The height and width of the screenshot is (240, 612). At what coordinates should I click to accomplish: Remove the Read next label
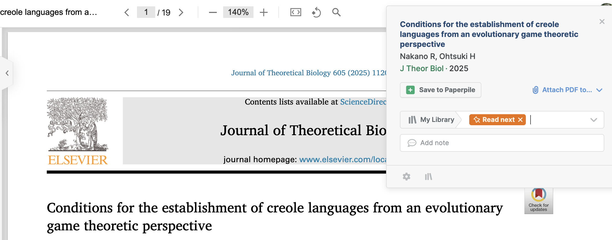(x=520, y=120)
